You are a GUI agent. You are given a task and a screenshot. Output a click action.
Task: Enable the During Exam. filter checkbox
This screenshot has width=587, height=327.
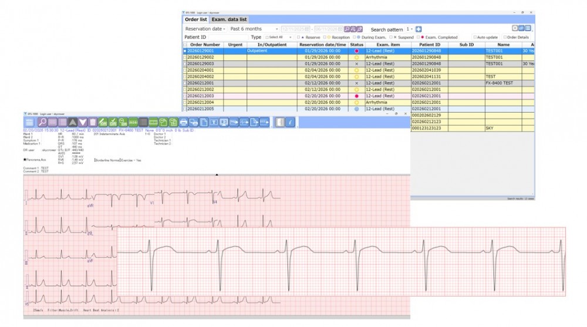355,38
